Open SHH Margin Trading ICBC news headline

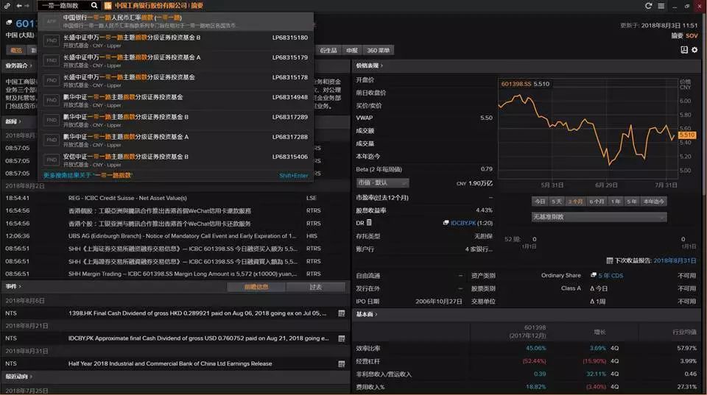[x=183, y=274]
